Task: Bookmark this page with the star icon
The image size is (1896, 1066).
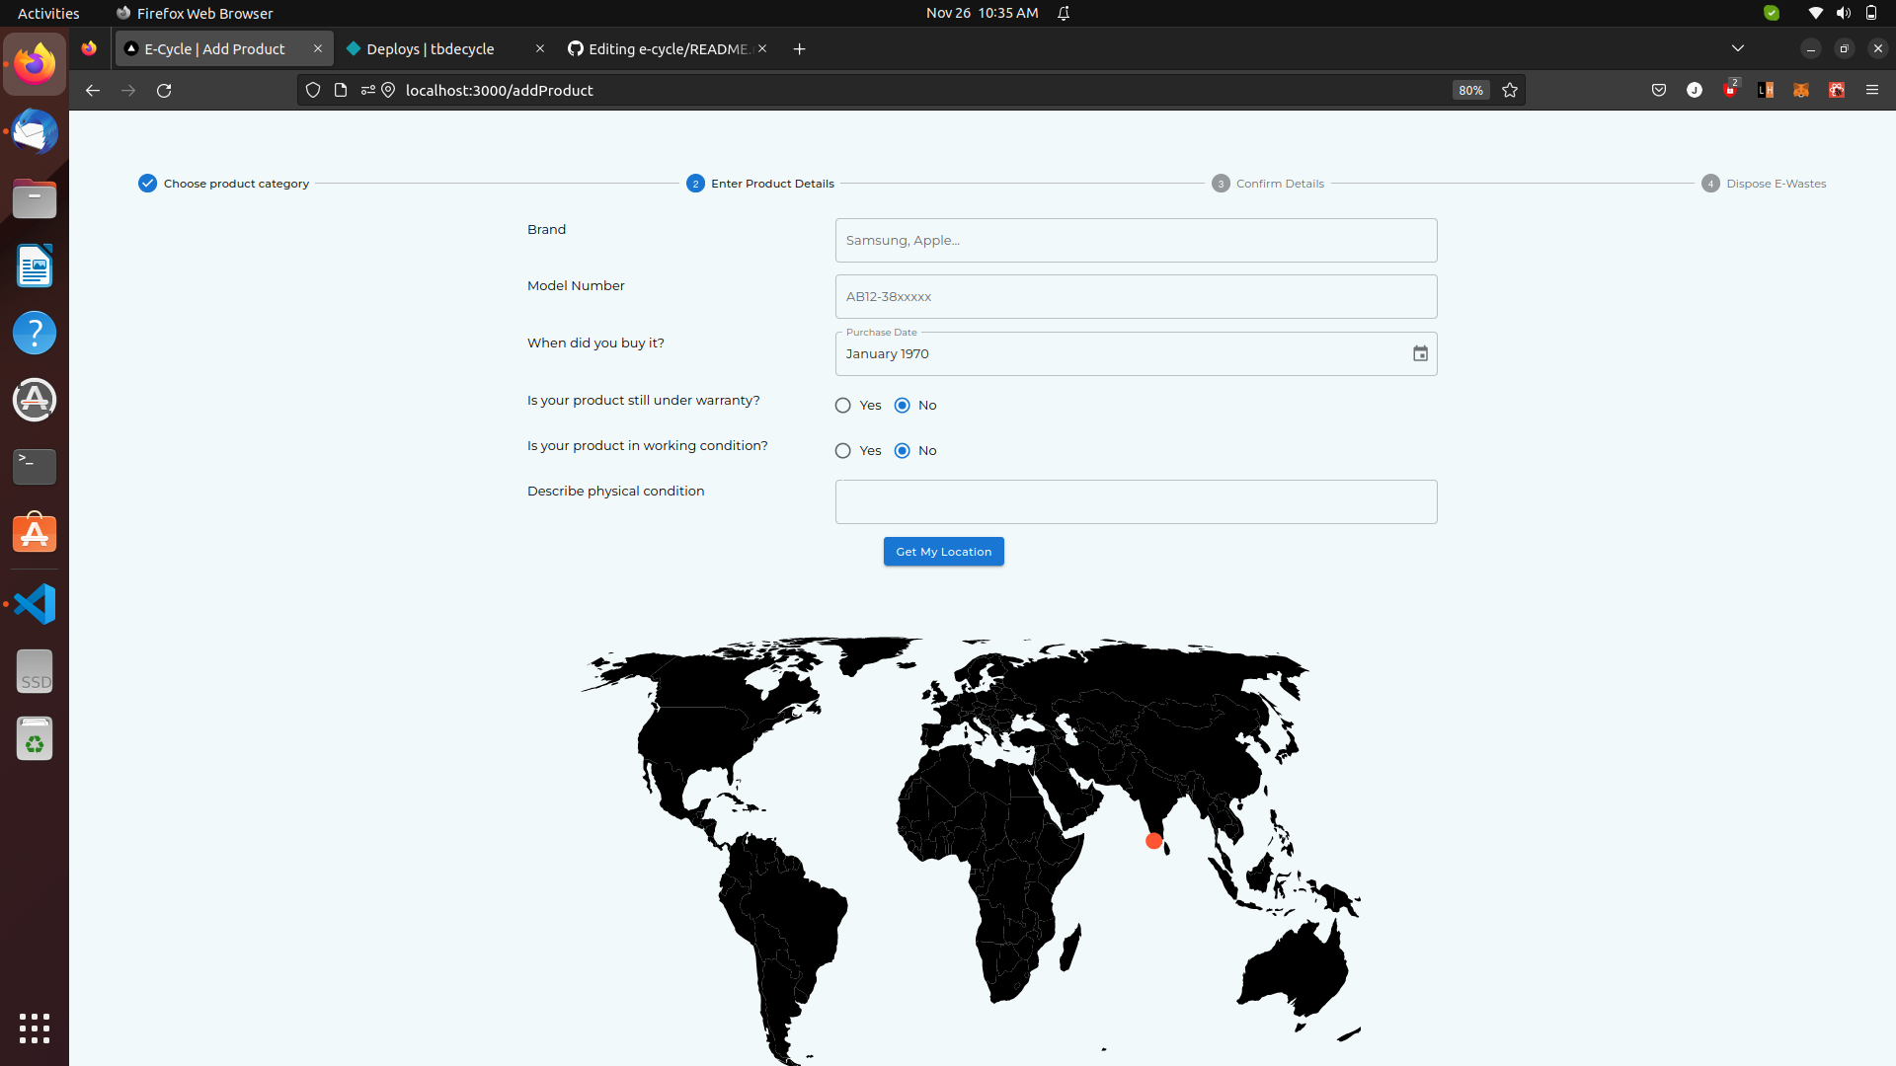Action: pyautogui.click(x=1510, y=90)
